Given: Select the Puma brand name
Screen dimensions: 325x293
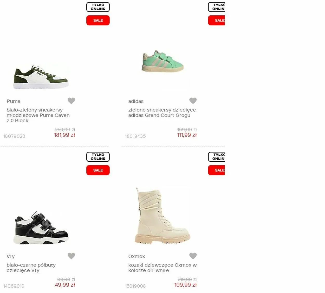Looking at the screenshot, I should tap(14, 101).
